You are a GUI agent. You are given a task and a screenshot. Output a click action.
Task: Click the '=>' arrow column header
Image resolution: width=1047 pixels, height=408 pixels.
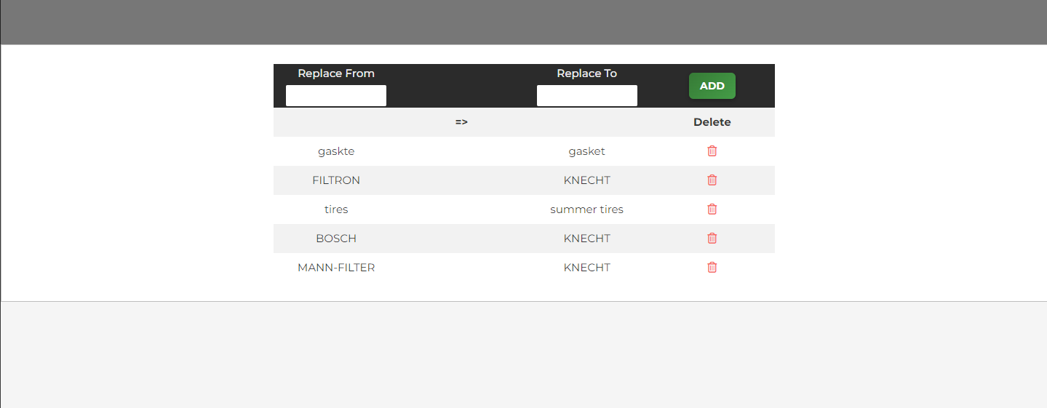coord(461,122)
